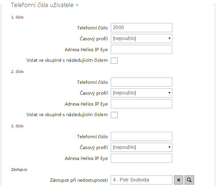Click Adresa Helios IP Eye field for 1. číslo
The width and height of the screenshot is (216, 187).
coord(142,49)
